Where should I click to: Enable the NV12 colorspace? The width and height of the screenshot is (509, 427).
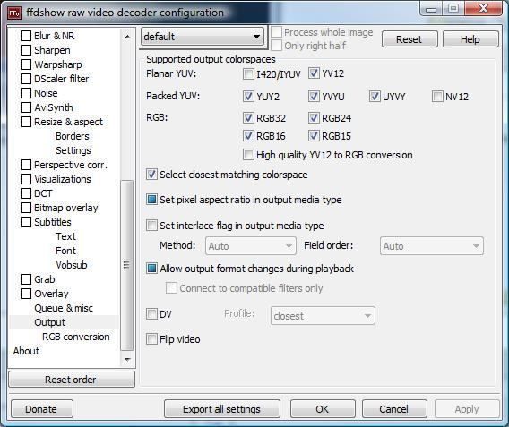tap(437, 97)
